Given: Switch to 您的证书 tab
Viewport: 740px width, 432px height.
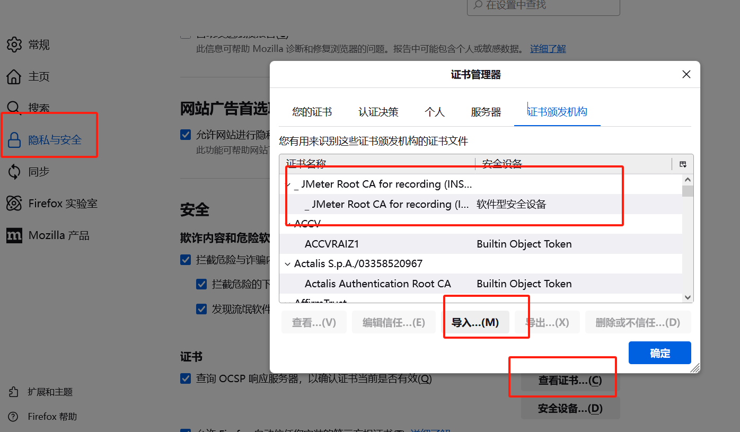Looking at the screenshot, I should [312, 112].
